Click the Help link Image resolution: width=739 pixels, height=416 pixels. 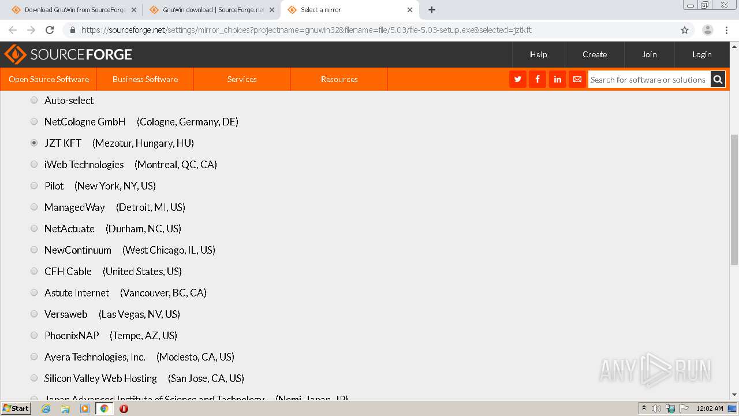(539, 54)
